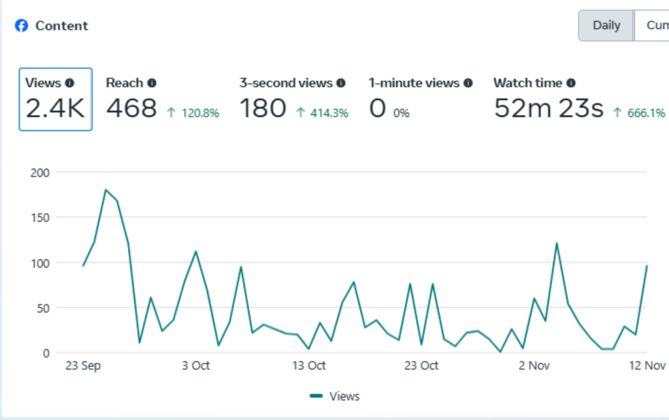This screenshot has height=420, width=669.
Task: Click the highest peak near 23 Sep
Action: (x=105, y=190)
